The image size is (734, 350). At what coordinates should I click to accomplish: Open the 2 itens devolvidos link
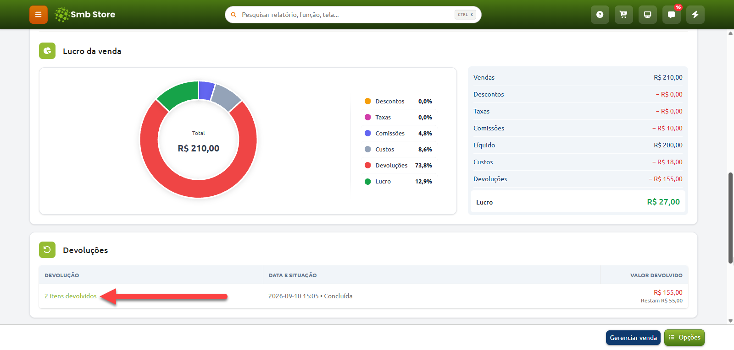(71, 296)
